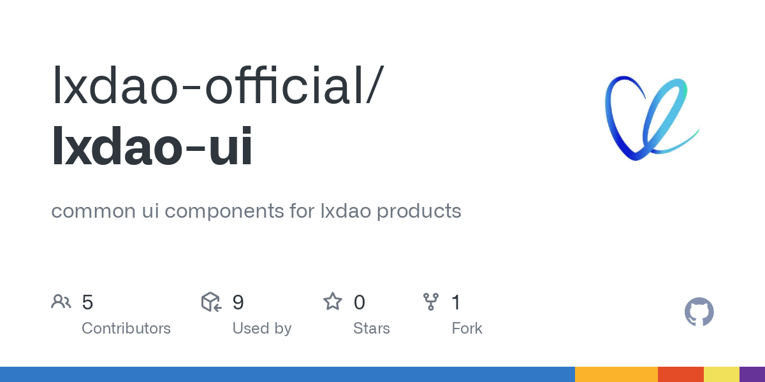Click the Stars star icon

[x=333, y=301]
